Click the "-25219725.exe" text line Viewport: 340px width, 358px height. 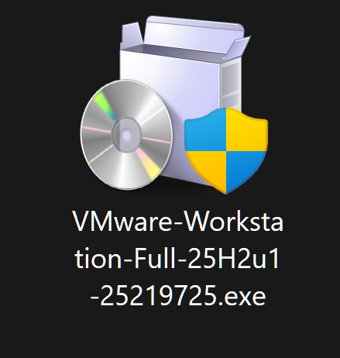coord(178,296)
